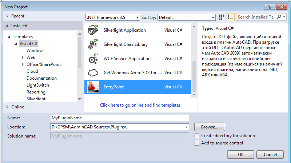Enable Create directory for solution
The width and height of the screenshot is (291, 163).
coord(197,136)
